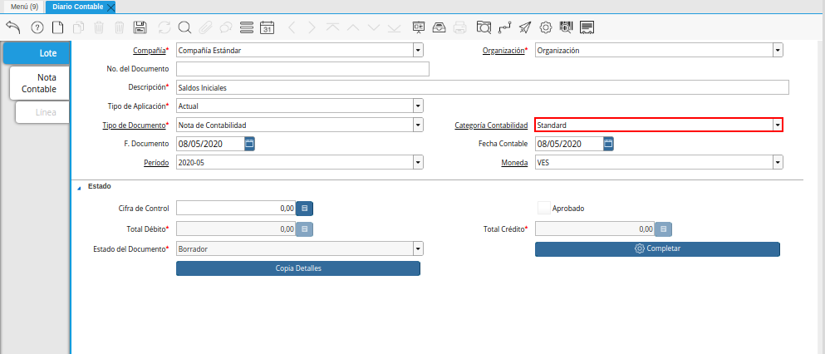
Task: Follow the Período label link
Action: coord(155,163)
